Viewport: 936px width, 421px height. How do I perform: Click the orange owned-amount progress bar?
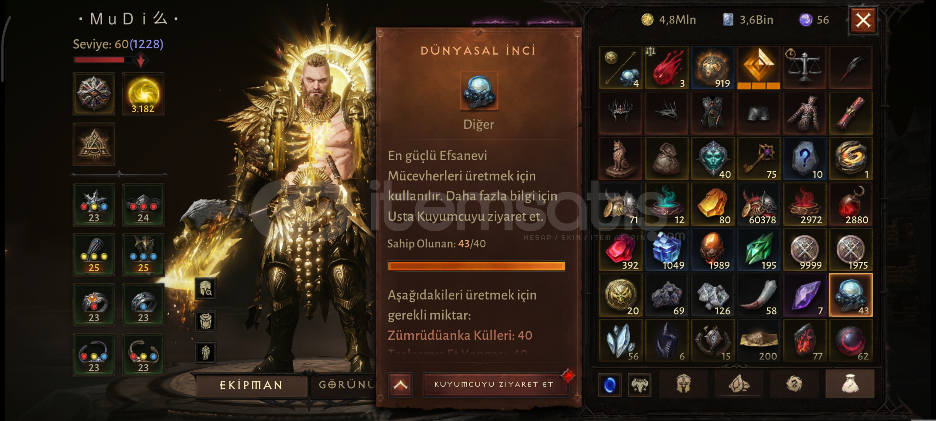click(x=476, y=266)
